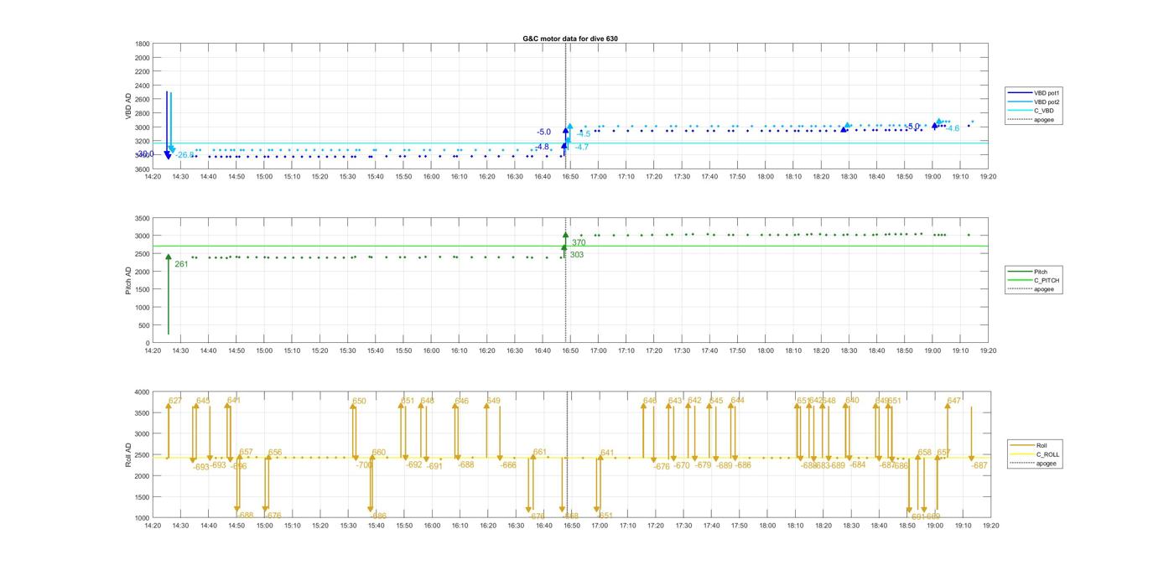
Task: Click the '661' roll annotation
Action: 540,453
